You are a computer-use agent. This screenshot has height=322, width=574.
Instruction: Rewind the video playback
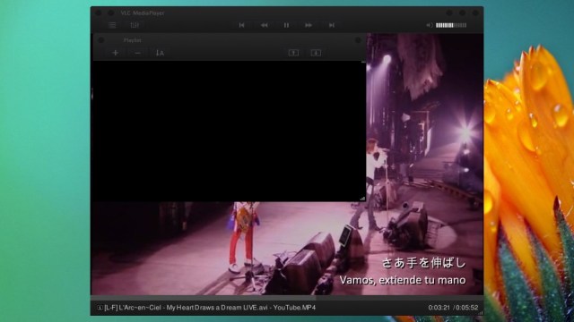click(265, 25)
